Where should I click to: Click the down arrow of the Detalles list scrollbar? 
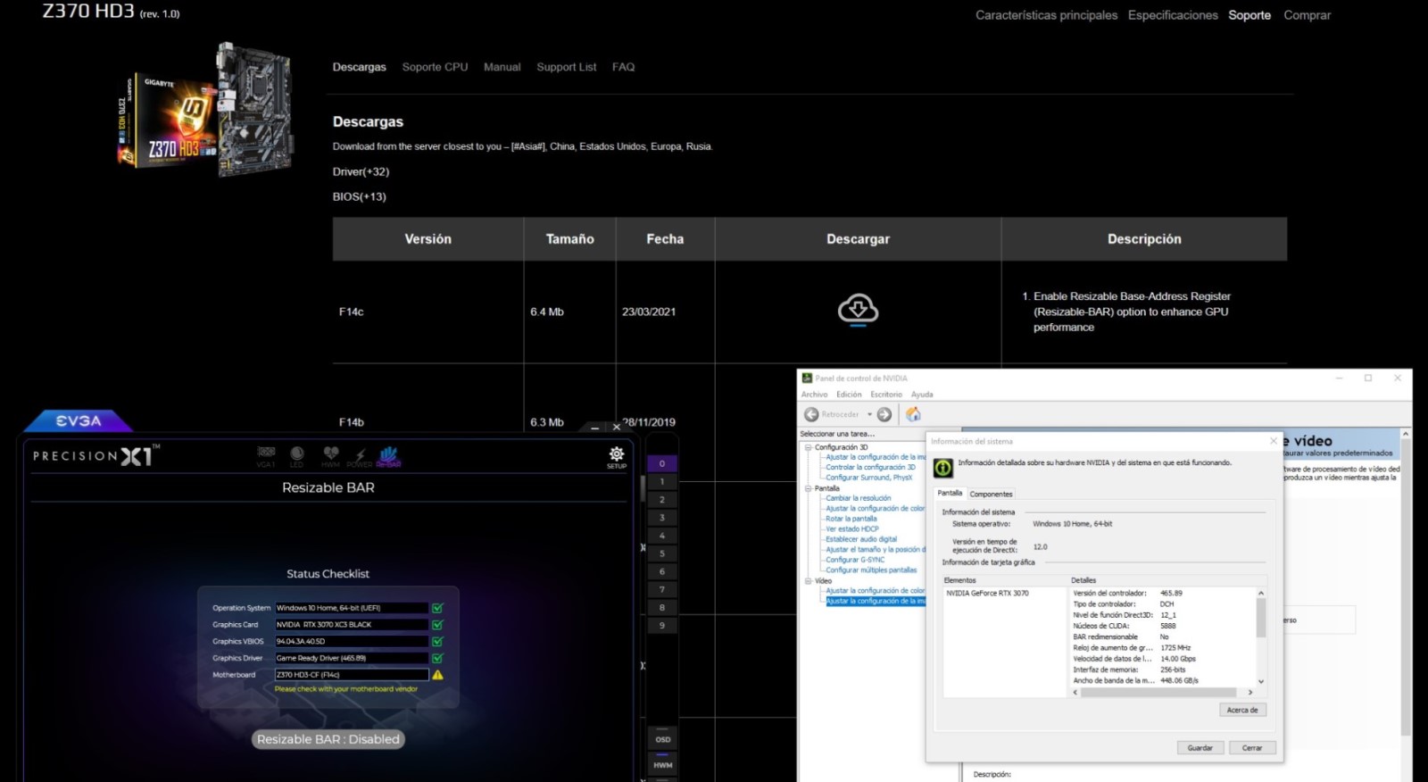[1261, 681]
